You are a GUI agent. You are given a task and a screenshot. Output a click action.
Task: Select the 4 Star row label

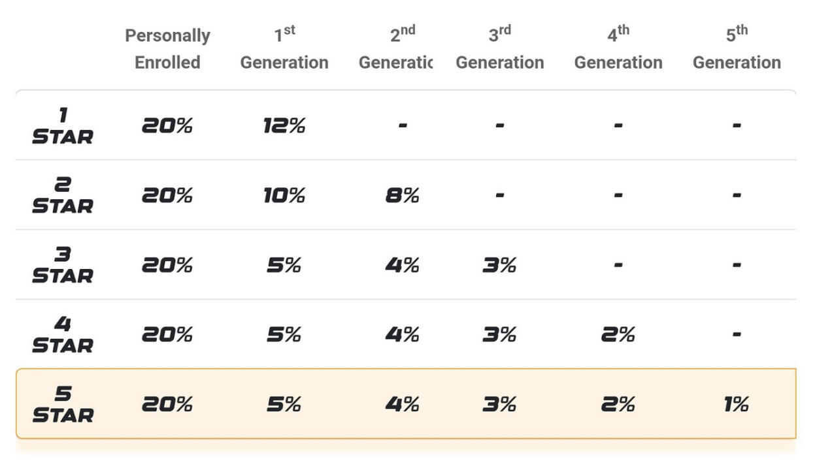pyautogui.click(x=63, y=335)
